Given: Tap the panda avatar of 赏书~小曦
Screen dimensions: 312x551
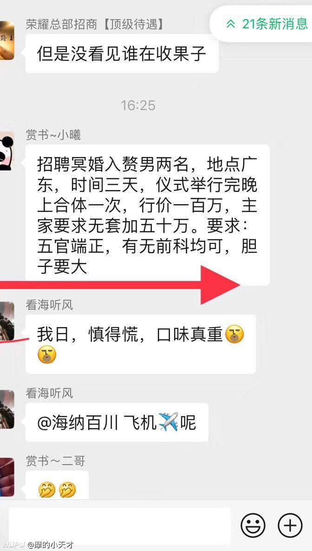Looking at the screenshot, I should click(7, 151).
